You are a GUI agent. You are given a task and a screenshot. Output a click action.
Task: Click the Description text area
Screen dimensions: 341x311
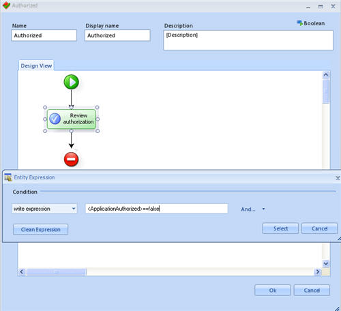pos(248,40)
